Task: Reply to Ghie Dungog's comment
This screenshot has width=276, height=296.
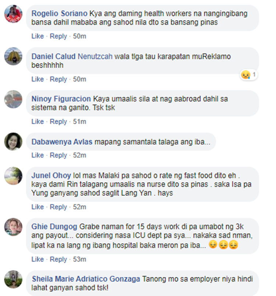Action: (58, 259)
